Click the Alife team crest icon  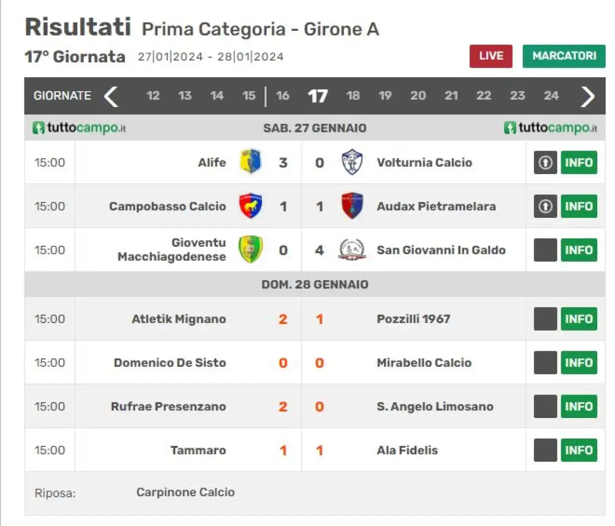click(250, 162)
